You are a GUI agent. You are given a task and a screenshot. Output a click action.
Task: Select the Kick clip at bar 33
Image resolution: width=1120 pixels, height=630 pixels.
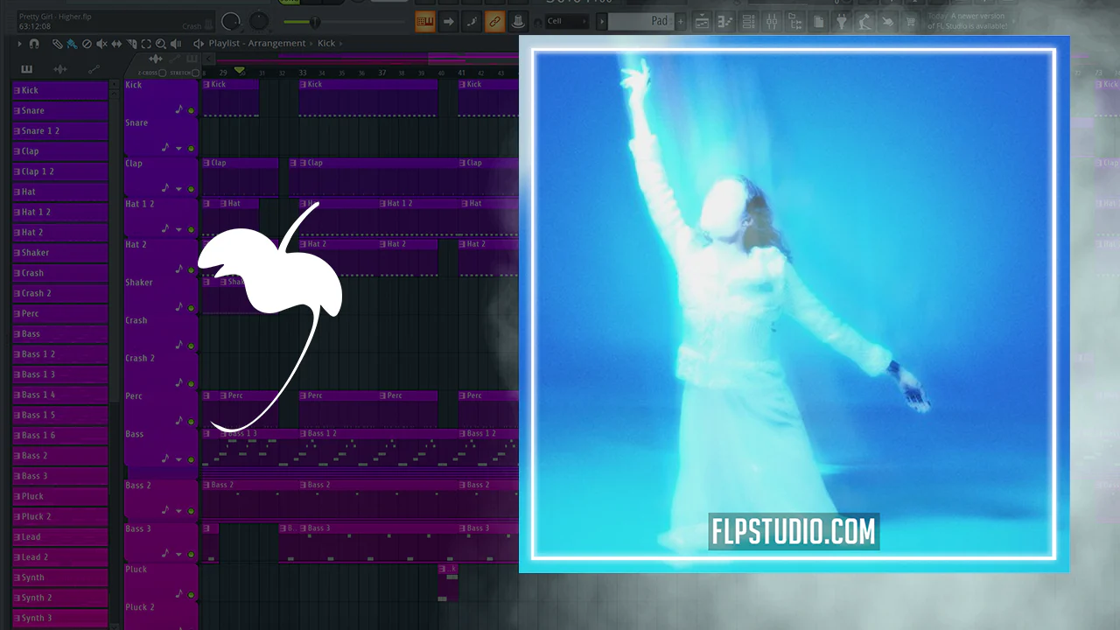pos(367,97)
